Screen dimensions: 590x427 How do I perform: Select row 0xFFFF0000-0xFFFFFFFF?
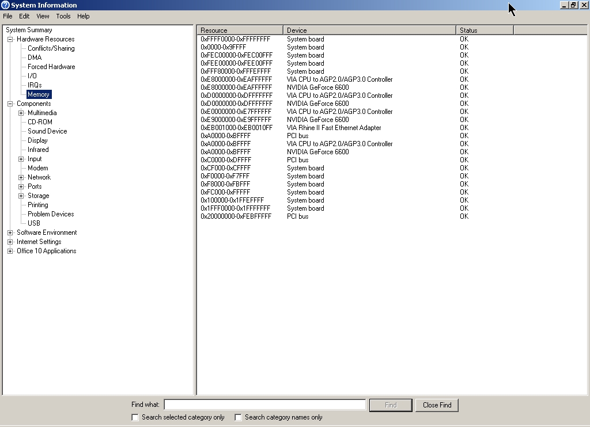coord(236,39)
